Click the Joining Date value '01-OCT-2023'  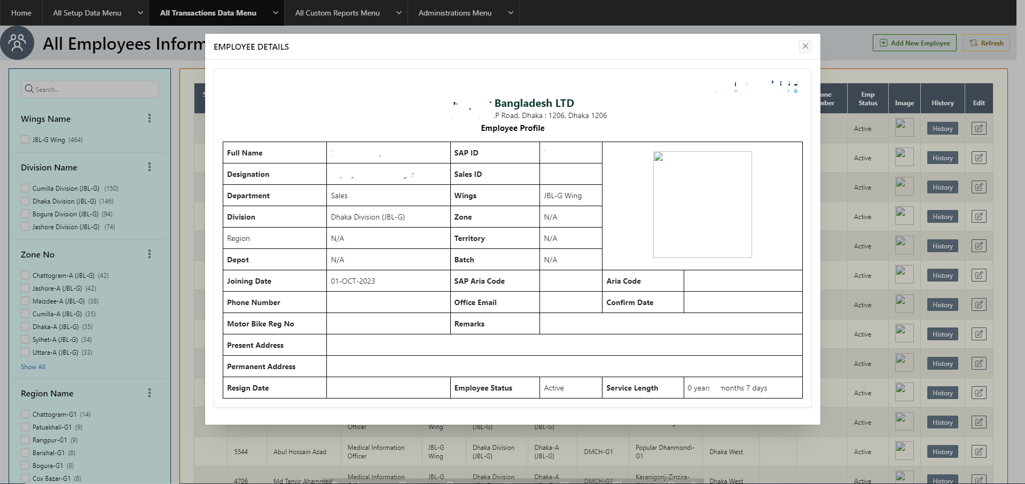353,281
